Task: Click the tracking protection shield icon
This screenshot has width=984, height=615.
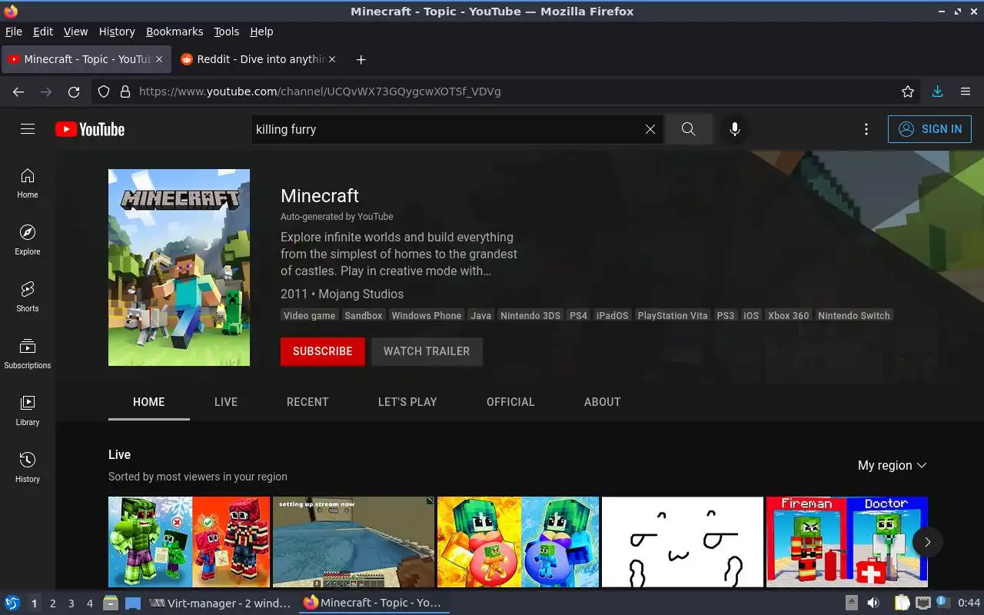Action: point(104,91)
